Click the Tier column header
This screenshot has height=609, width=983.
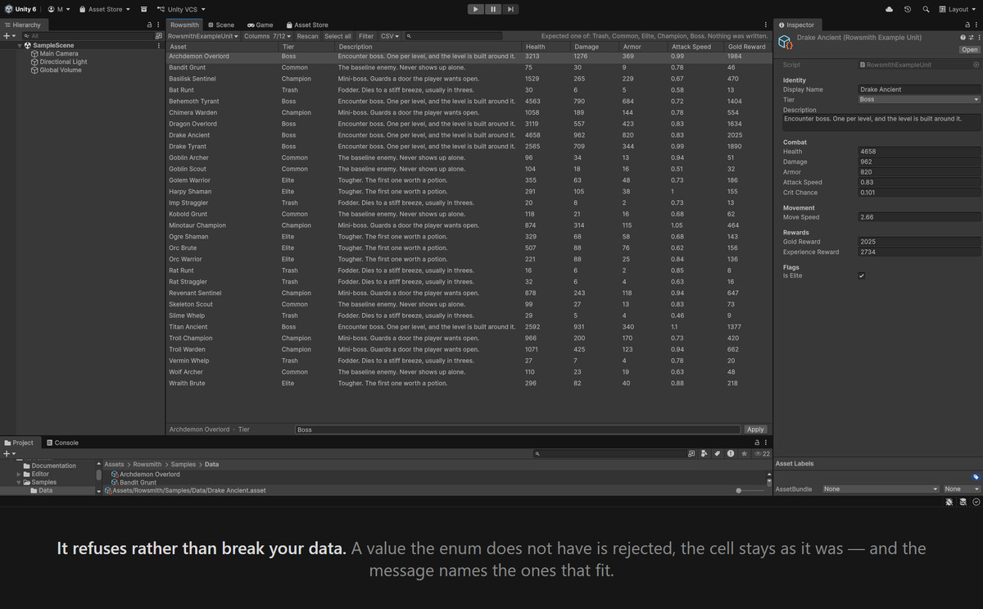coord(306,47)
